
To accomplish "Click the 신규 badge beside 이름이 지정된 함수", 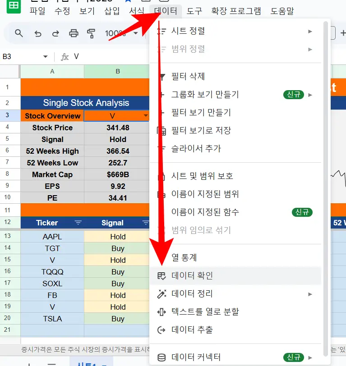I will [302, 212].
